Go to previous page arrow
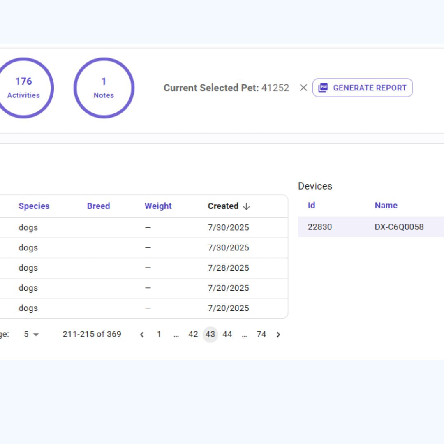The image size is (444, 444). 142,335
